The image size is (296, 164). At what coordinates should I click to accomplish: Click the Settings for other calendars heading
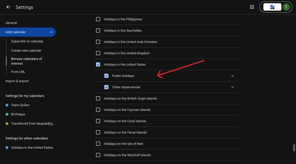(x=27, y=138)
